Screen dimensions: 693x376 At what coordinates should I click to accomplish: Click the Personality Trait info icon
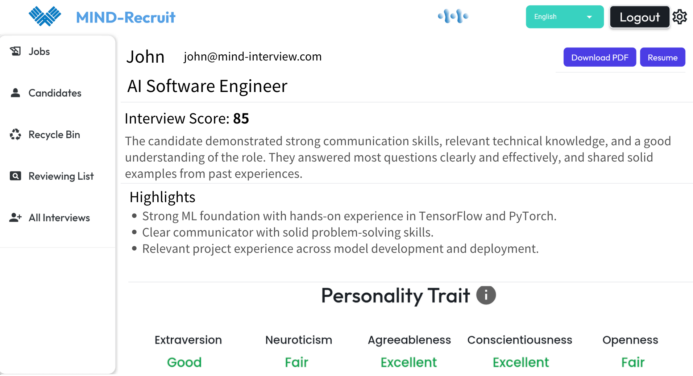486,295
